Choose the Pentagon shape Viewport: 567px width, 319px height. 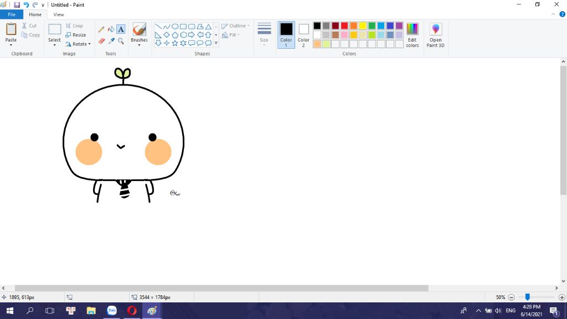174,35
